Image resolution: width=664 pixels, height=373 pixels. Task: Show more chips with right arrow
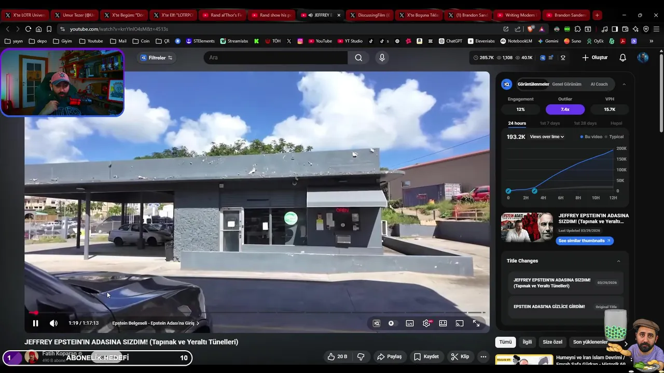[x=626, y=343]
